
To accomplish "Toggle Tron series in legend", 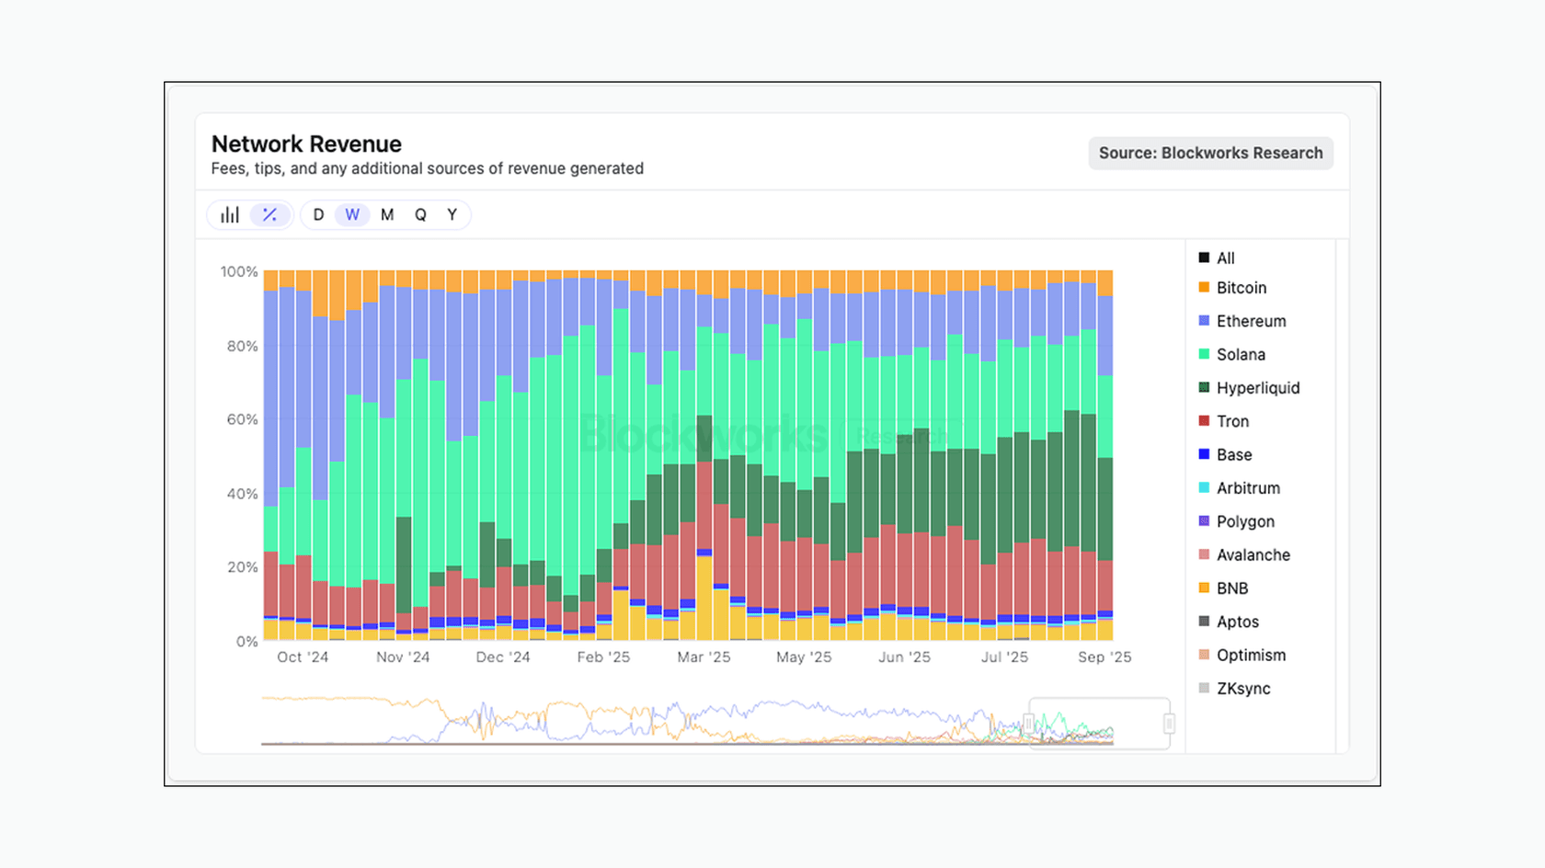I will pos(1224,421).
